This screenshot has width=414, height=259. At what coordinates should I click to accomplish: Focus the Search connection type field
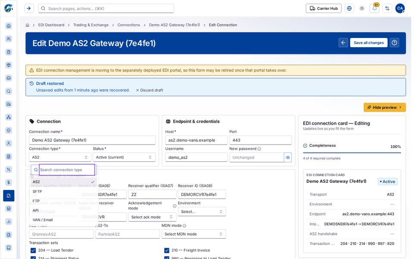67,170
